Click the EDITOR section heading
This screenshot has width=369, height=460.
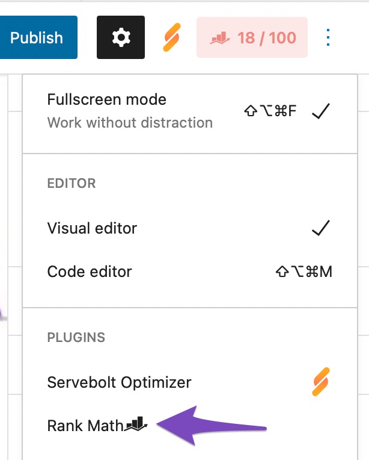[72, 183]
